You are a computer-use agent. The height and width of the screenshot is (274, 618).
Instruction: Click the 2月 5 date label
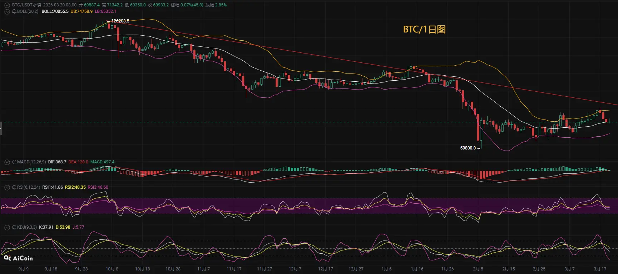(478, 269)
